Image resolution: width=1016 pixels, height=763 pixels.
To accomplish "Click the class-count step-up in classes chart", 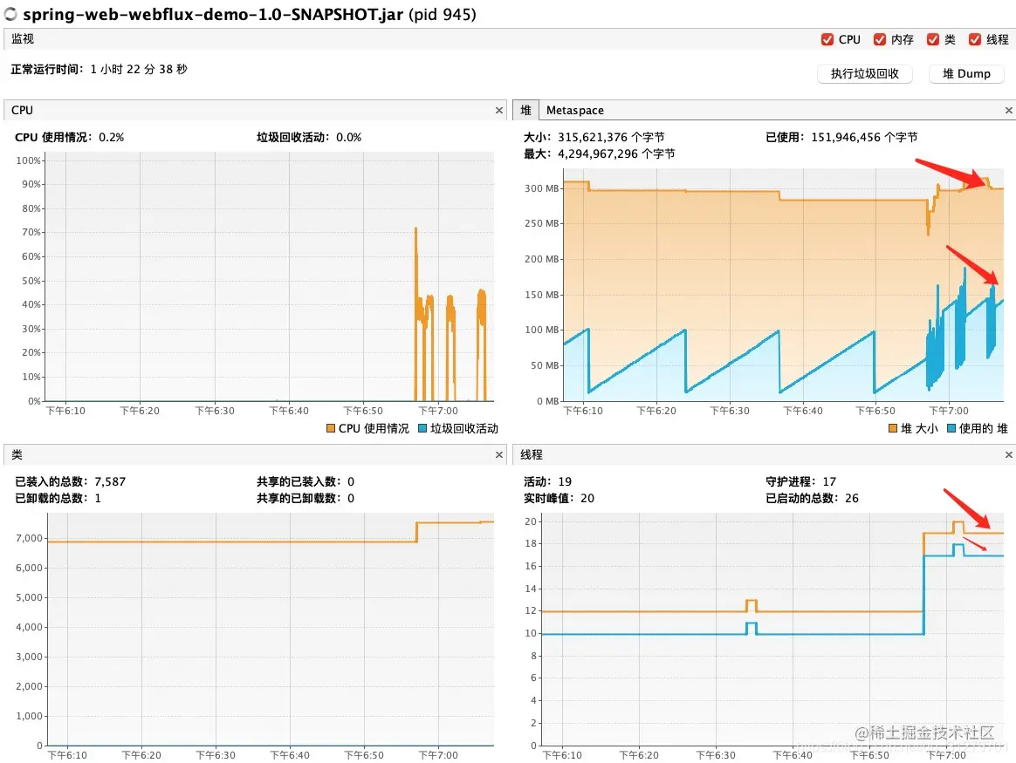I will pyautogui.click(x=416, y=532).
